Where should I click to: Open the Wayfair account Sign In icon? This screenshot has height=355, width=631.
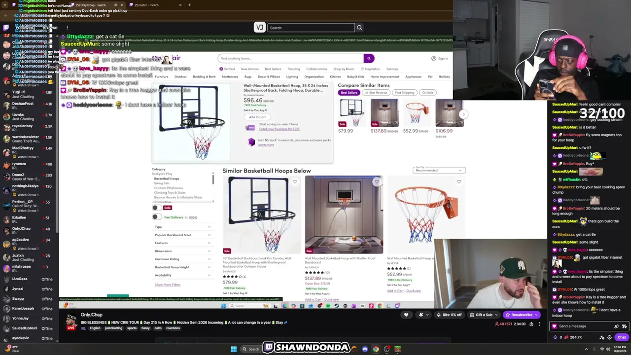(434, 58)
